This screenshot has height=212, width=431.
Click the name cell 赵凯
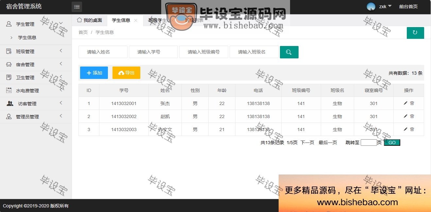(x=165, y=116)
